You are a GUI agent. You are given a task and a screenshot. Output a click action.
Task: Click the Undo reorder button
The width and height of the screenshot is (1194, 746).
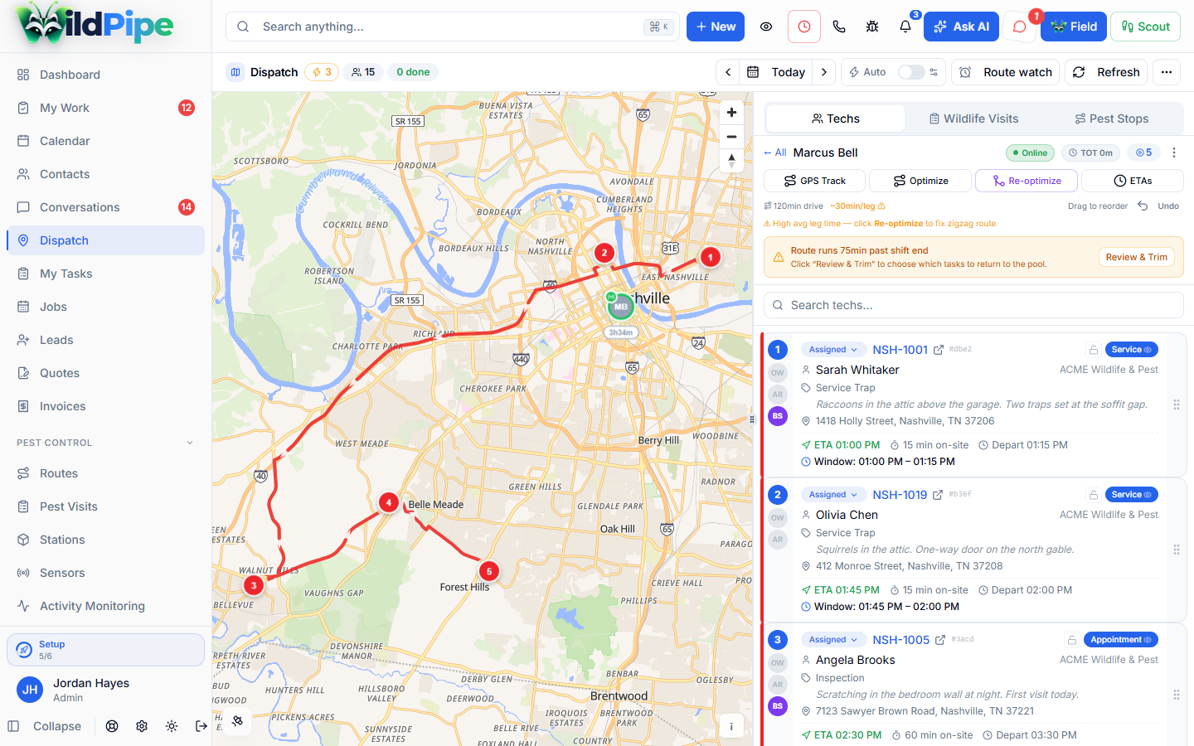point(1159,206)
